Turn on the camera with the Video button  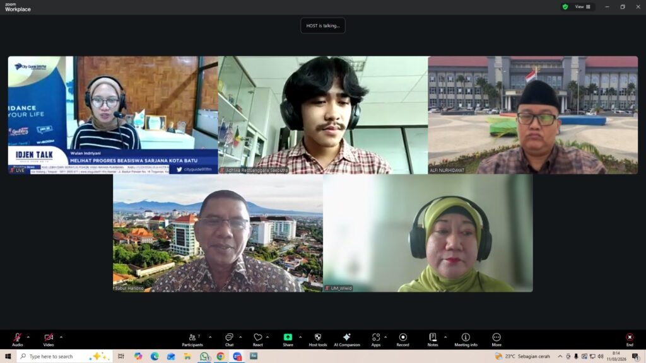click(x=49, y=338)
